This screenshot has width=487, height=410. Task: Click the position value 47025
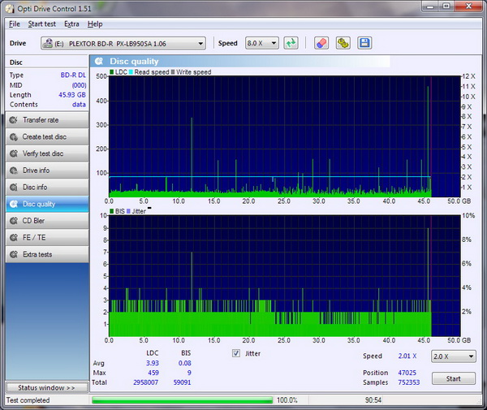coord(407,373)
